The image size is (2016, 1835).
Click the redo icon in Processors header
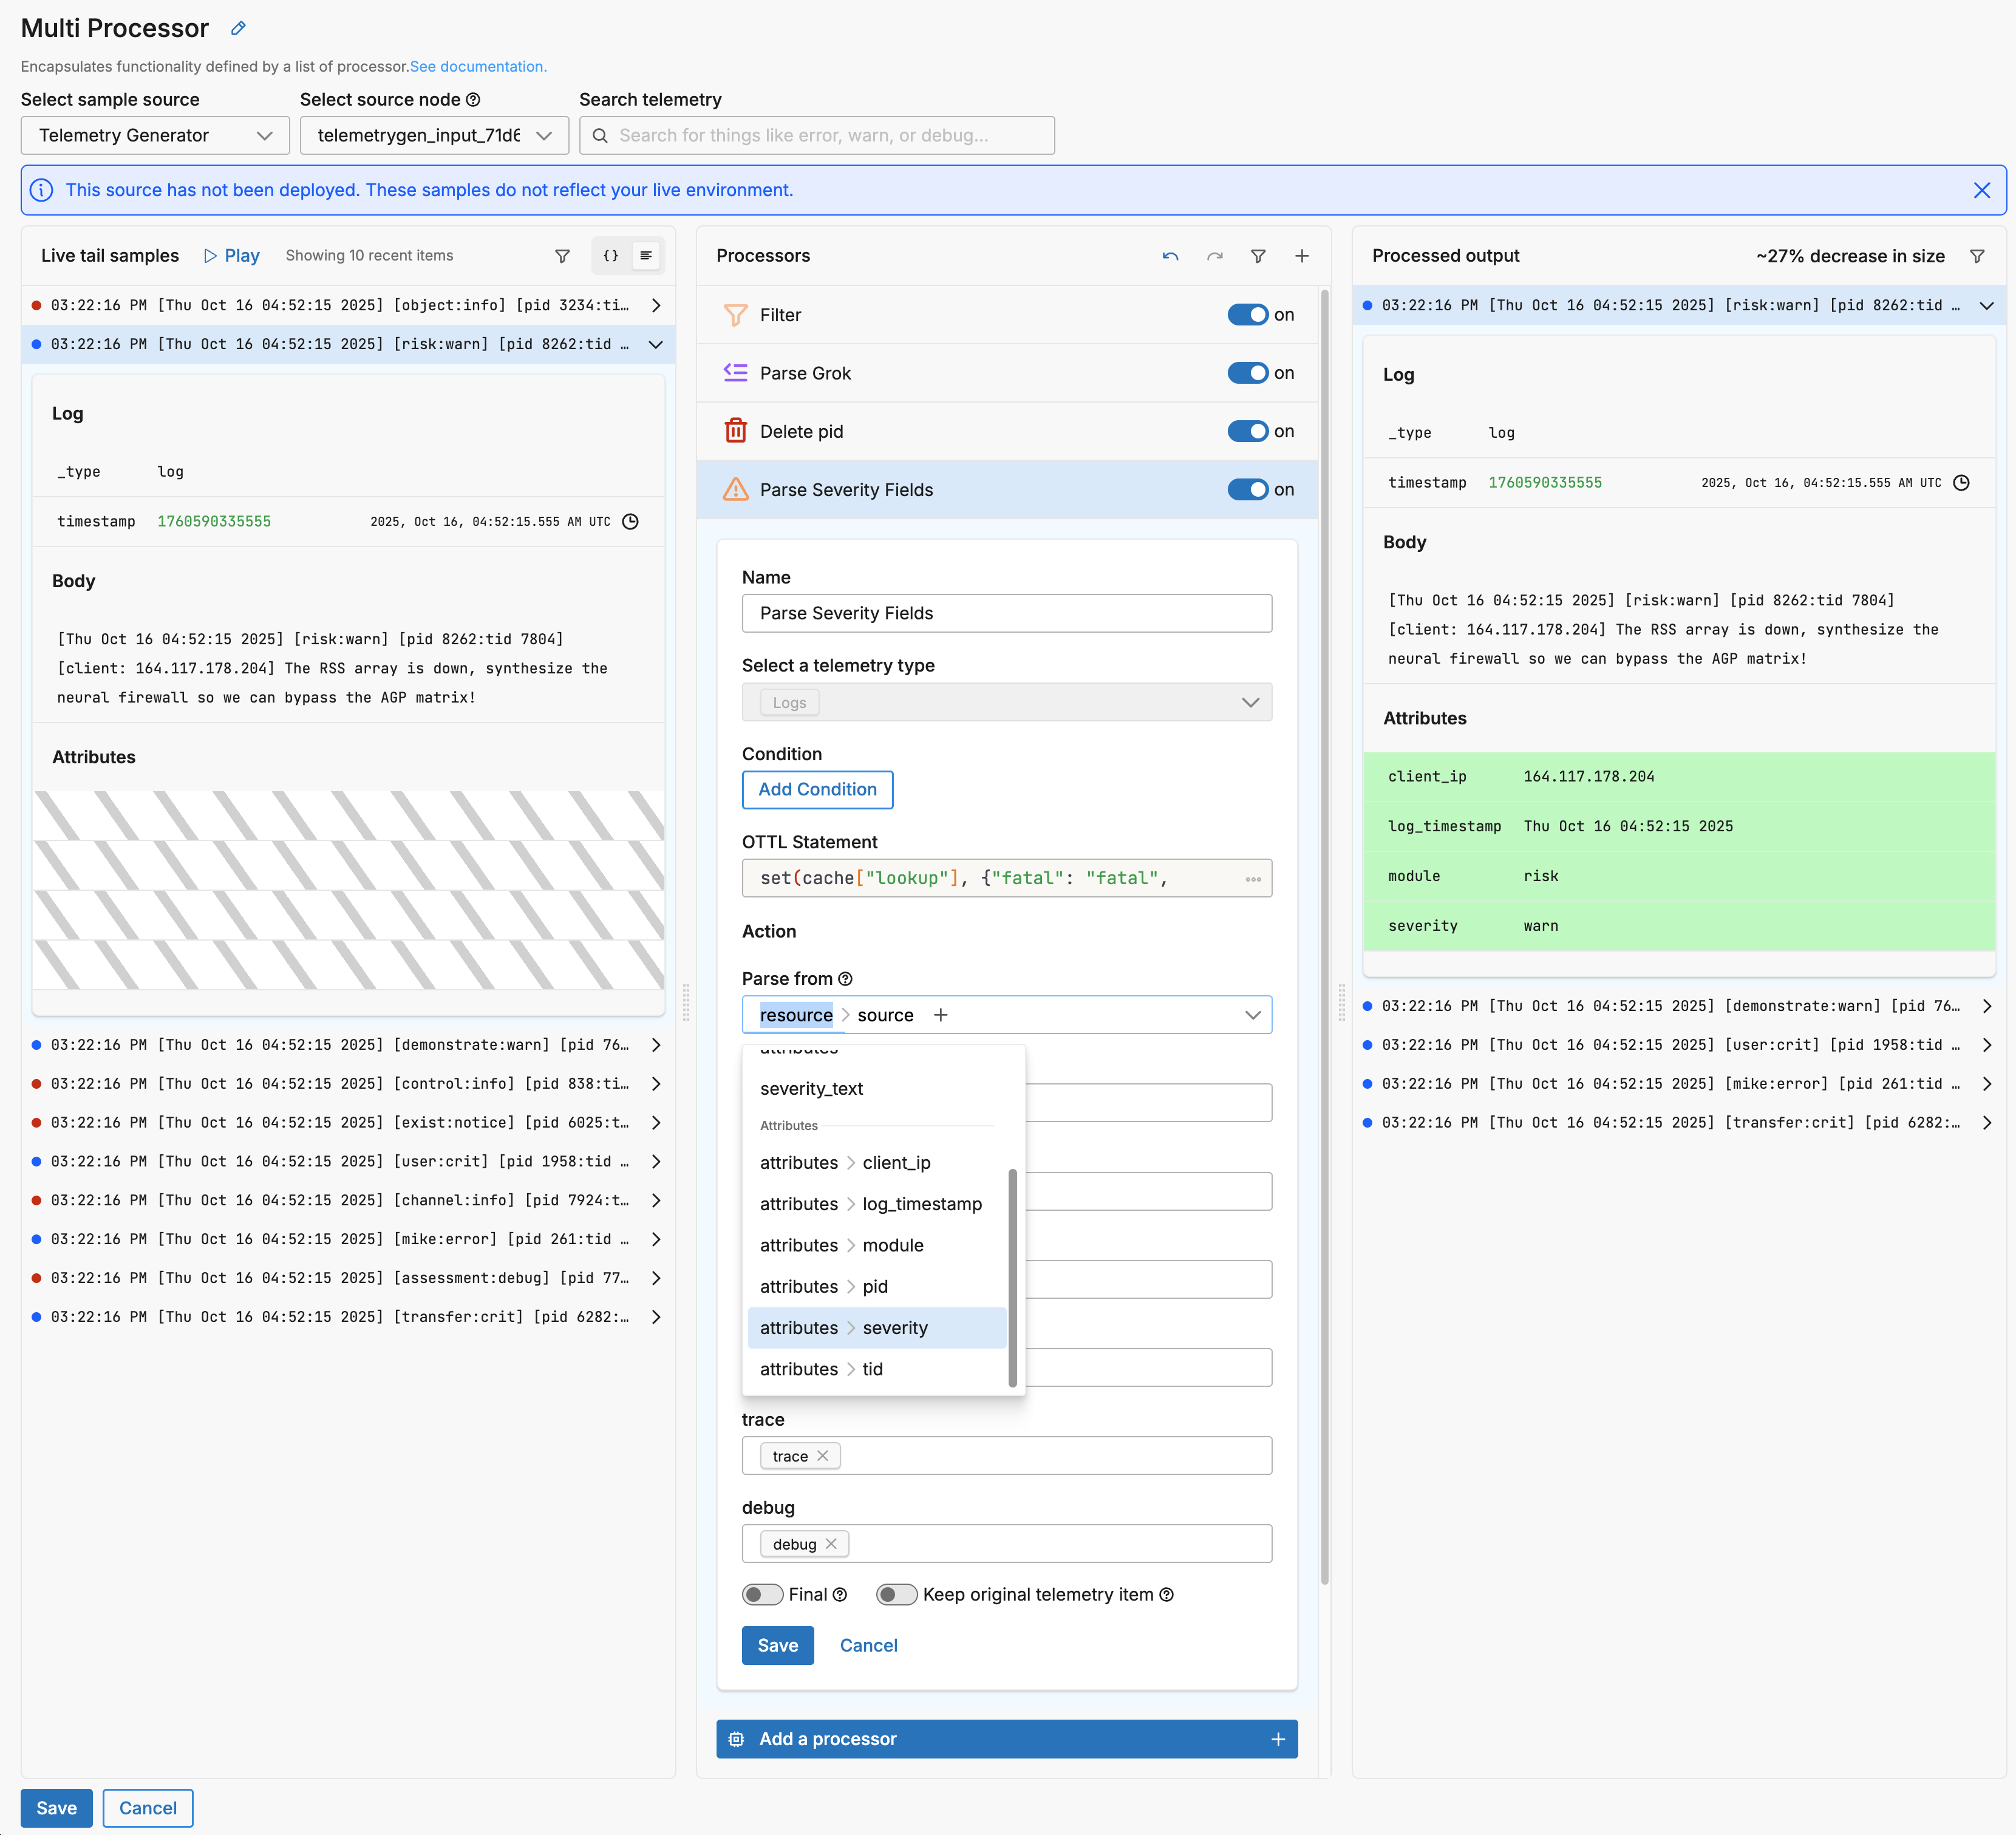click(x=1214, y=256)
